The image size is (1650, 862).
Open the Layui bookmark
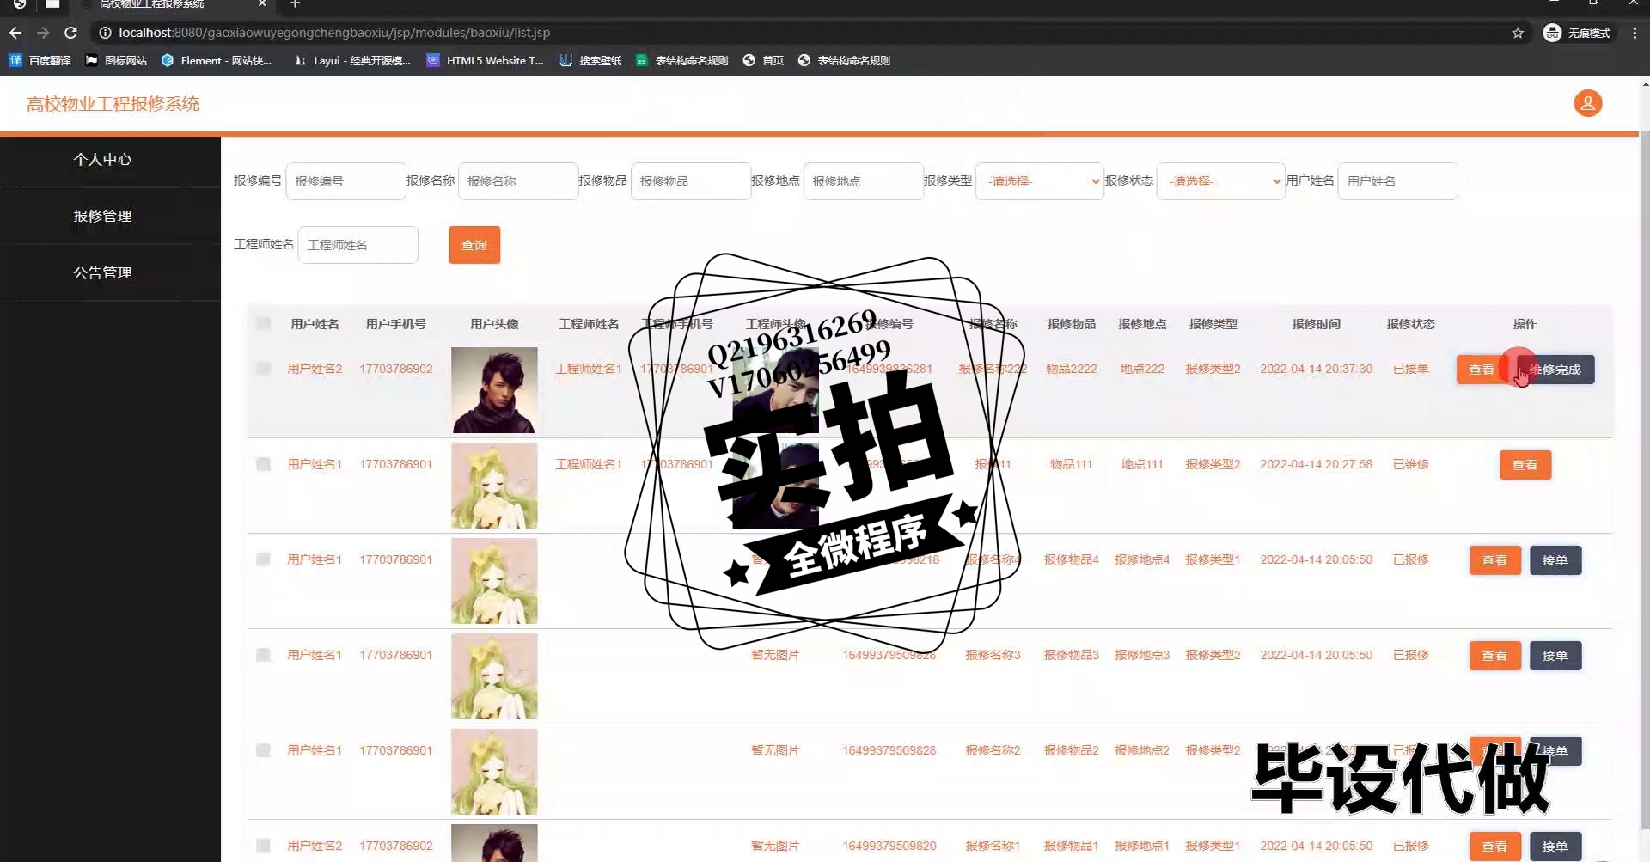click(x=352, y=60)
